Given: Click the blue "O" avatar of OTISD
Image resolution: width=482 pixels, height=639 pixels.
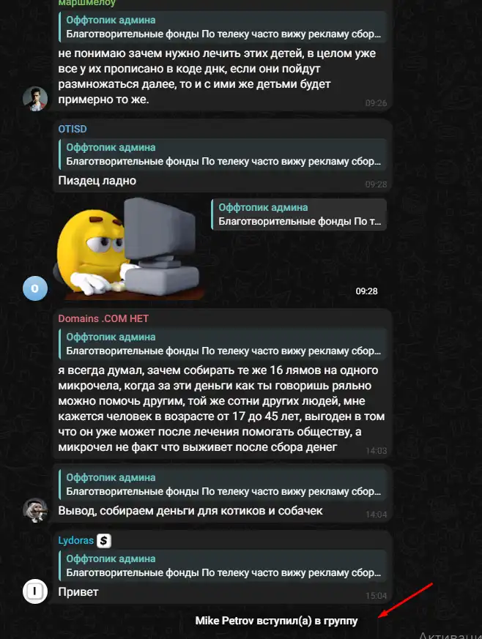Looking at the screenshot, I should (35, 288).
